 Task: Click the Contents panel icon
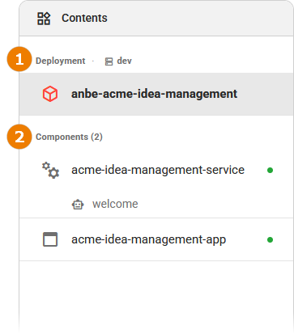point(44,19)
